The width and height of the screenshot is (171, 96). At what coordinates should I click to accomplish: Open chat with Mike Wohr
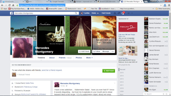pyautogui.click(x=156, y=32)
